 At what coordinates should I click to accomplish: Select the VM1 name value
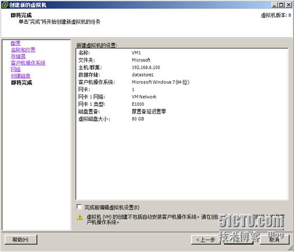point(136,53)
